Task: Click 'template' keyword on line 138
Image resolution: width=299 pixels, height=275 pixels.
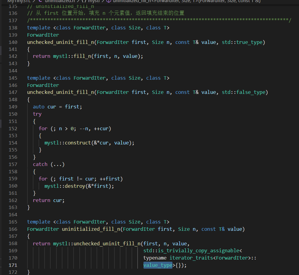Action: tap(39, 28)
